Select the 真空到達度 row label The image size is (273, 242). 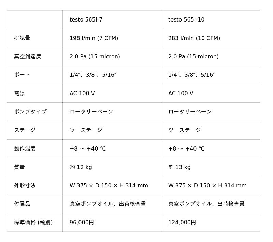coord(28,57)
